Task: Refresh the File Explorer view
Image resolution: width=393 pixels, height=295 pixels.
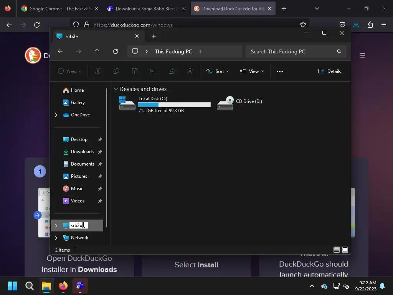Action: (x=115, y=51)
